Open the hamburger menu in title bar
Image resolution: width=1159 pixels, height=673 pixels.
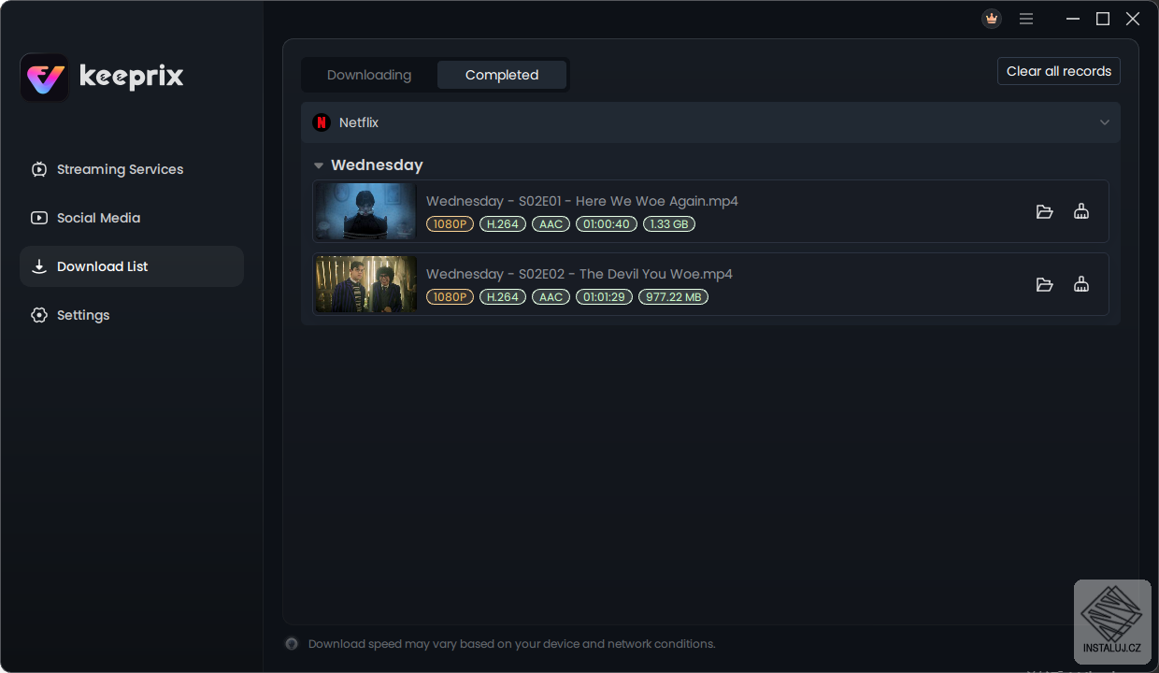point(1026,19)
